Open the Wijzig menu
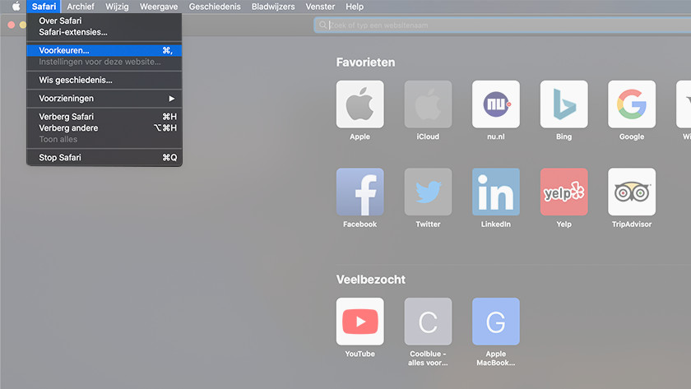This screenshot has width=691, height=389. (x=117, y=7)
